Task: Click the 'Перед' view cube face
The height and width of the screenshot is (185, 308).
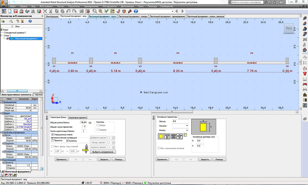Action: click(289, 28)
